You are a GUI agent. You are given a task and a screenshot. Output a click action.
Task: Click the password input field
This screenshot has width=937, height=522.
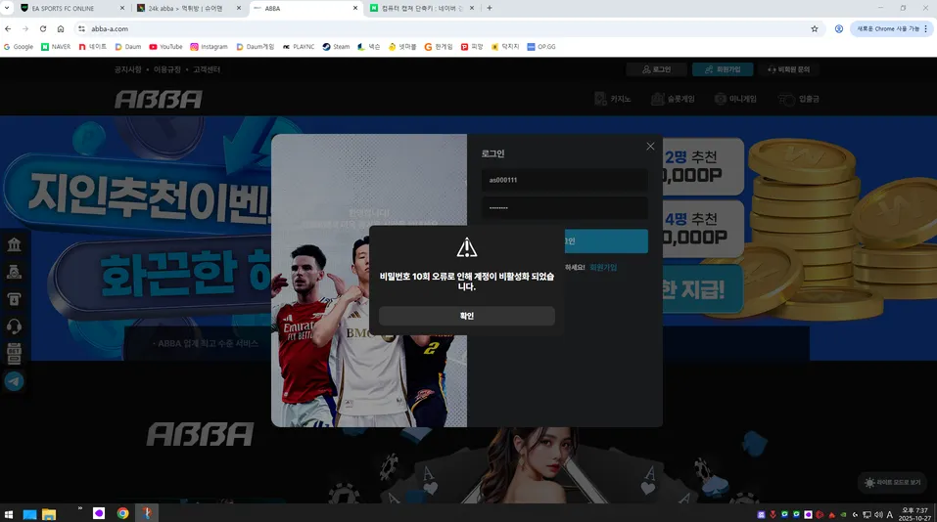pos(565,207)
